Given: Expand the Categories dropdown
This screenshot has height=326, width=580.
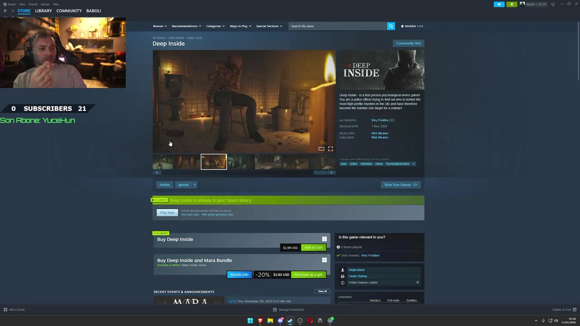Looking at the screenshot, I should (x=215, y=26).
